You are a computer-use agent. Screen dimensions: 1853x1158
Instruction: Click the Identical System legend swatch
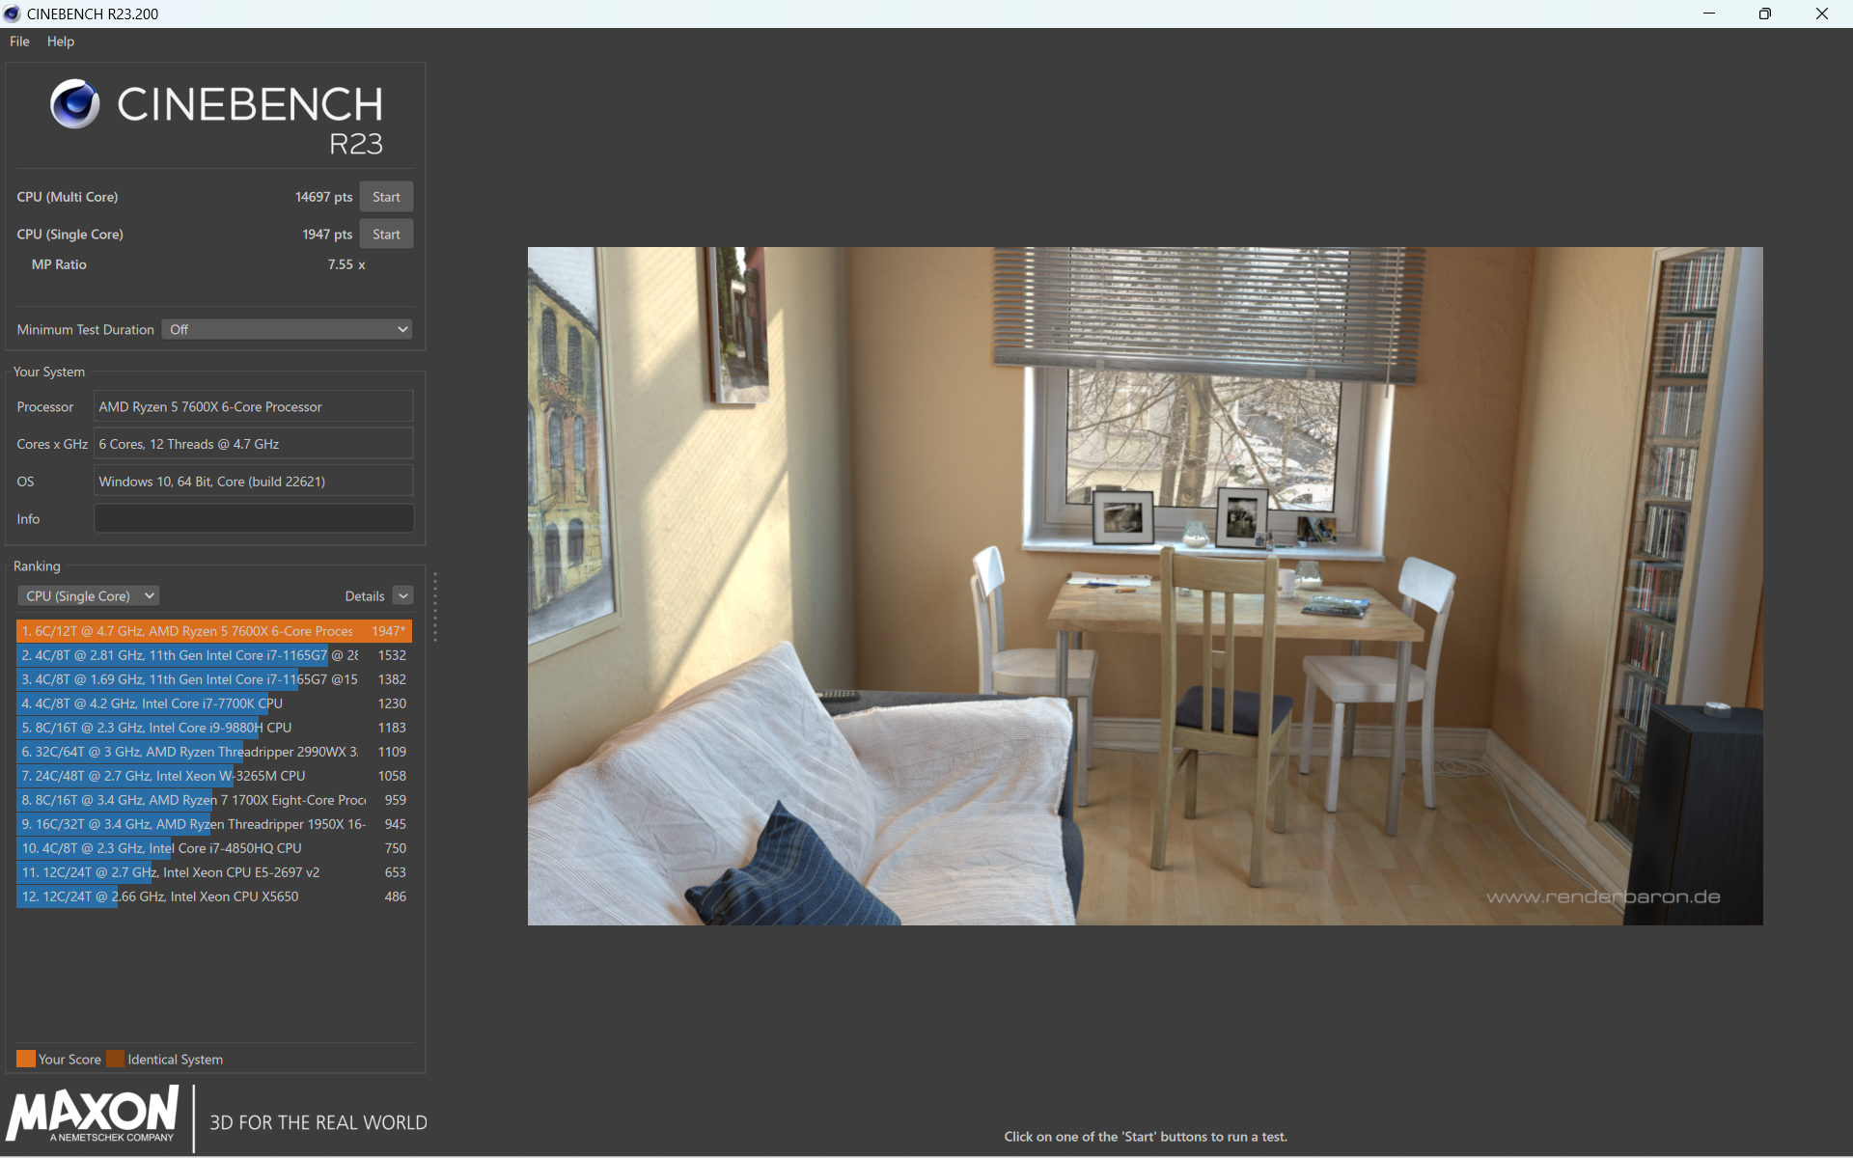click(x=115, y=1059)
